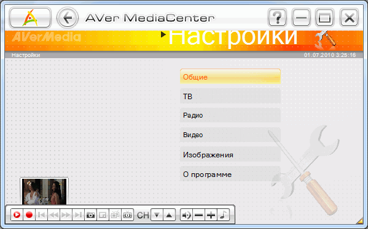368x229 pixels.
Task: Click the aspect ratio screen icon
Action: 127,215
